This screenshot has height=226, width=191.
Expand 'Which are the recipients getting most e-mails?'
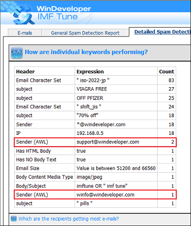[69, 219]
